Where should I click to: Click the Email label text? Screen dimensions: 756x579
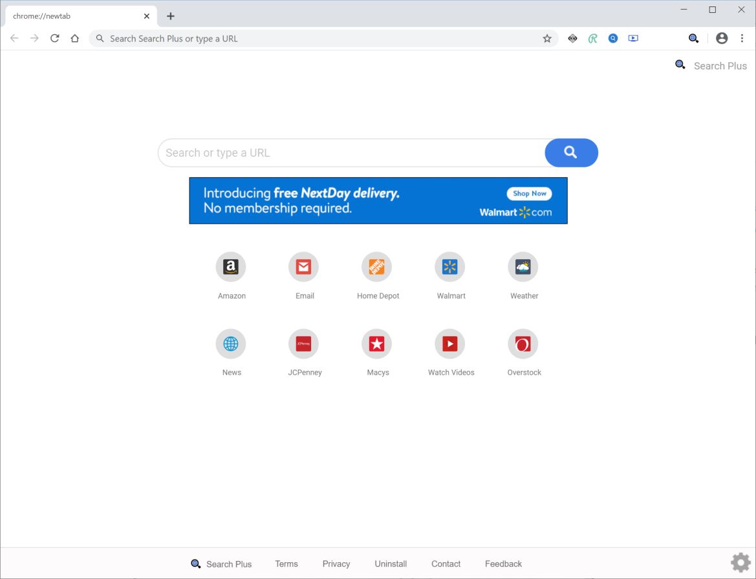coord(305,296)
